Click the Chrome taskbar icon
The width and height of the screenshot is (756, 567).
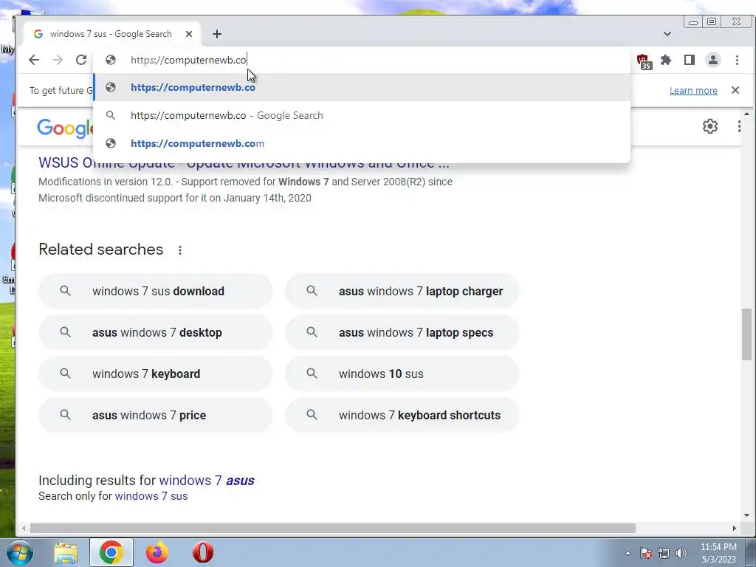(111, 552)
